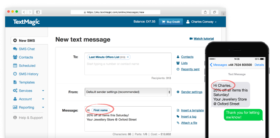The image size is (280, 138).
Task: Click the clock icon next to Recently sent
Action: click(178, 69)
